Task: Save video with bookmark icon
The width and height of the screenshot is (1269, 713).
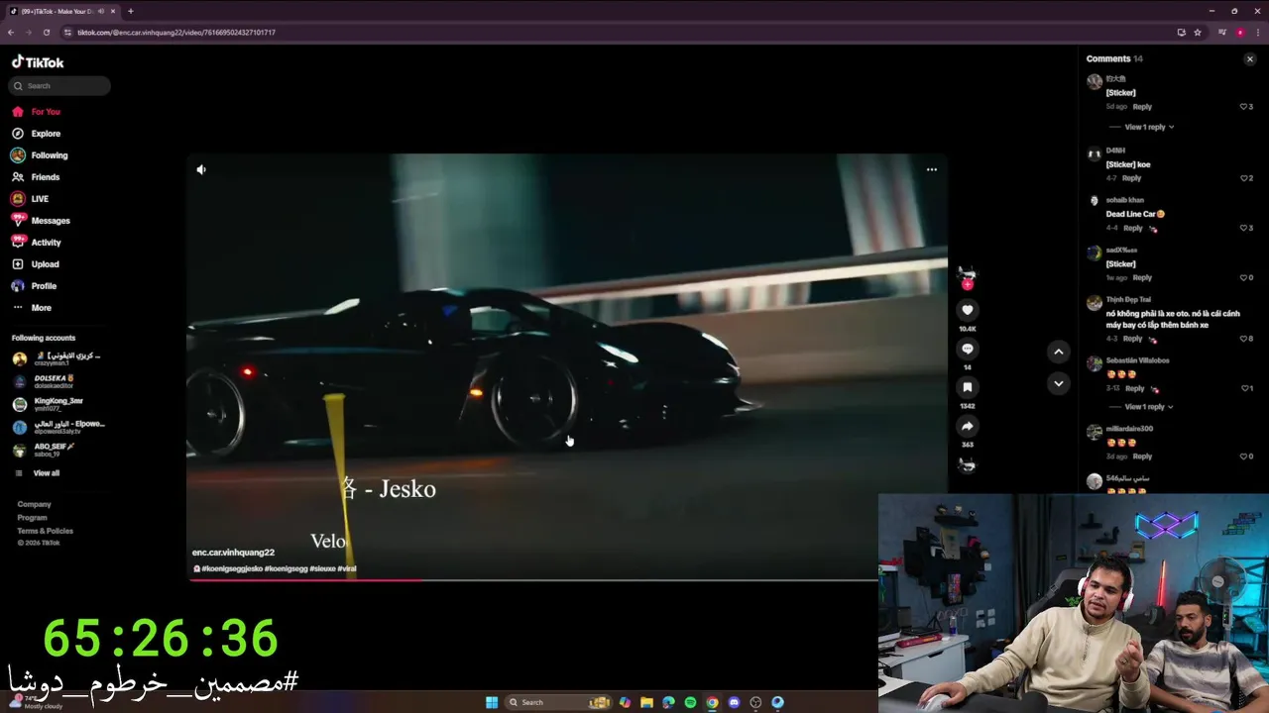Action: pos(968,387)
